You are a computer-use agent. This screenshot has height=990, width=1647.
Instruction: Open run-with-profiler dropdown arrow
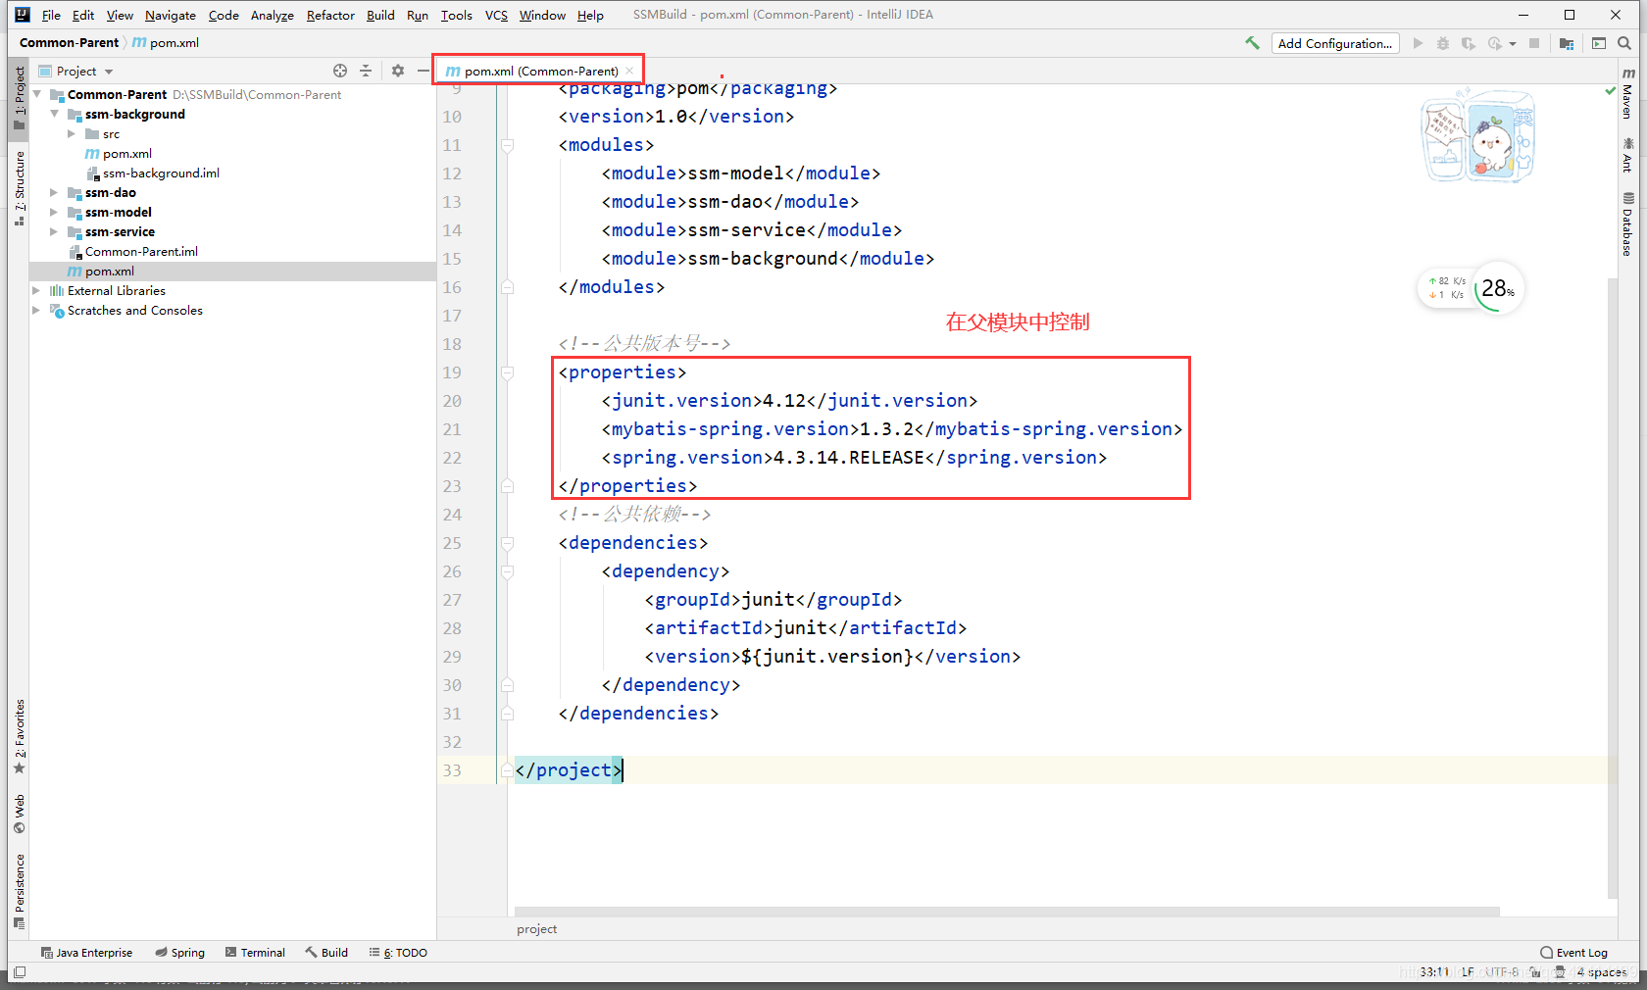(x=1513, y=43)
